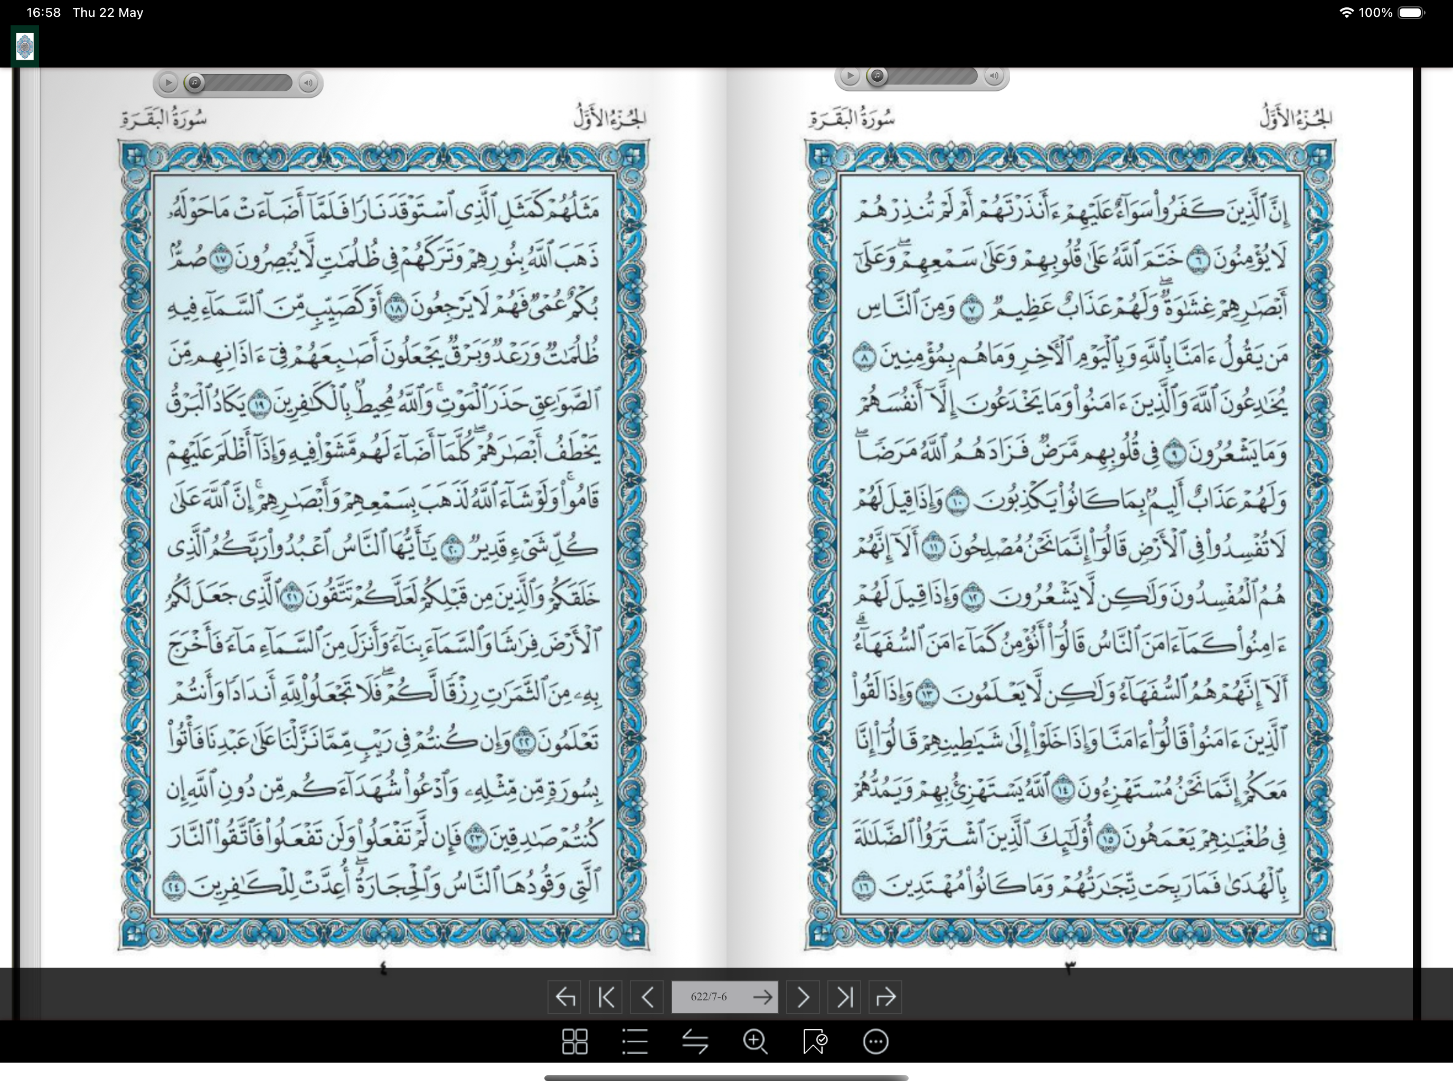Tap the verse 17 marker on left page
This screenshot has height=1089, width=1453.
click(x=220, y=260)
